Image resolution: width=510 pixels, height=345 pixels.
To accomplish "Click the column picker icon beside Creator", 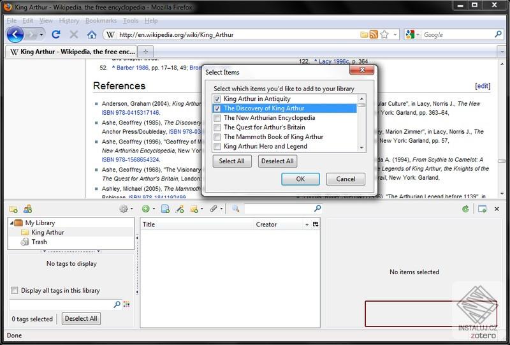I will pos(316,224).
